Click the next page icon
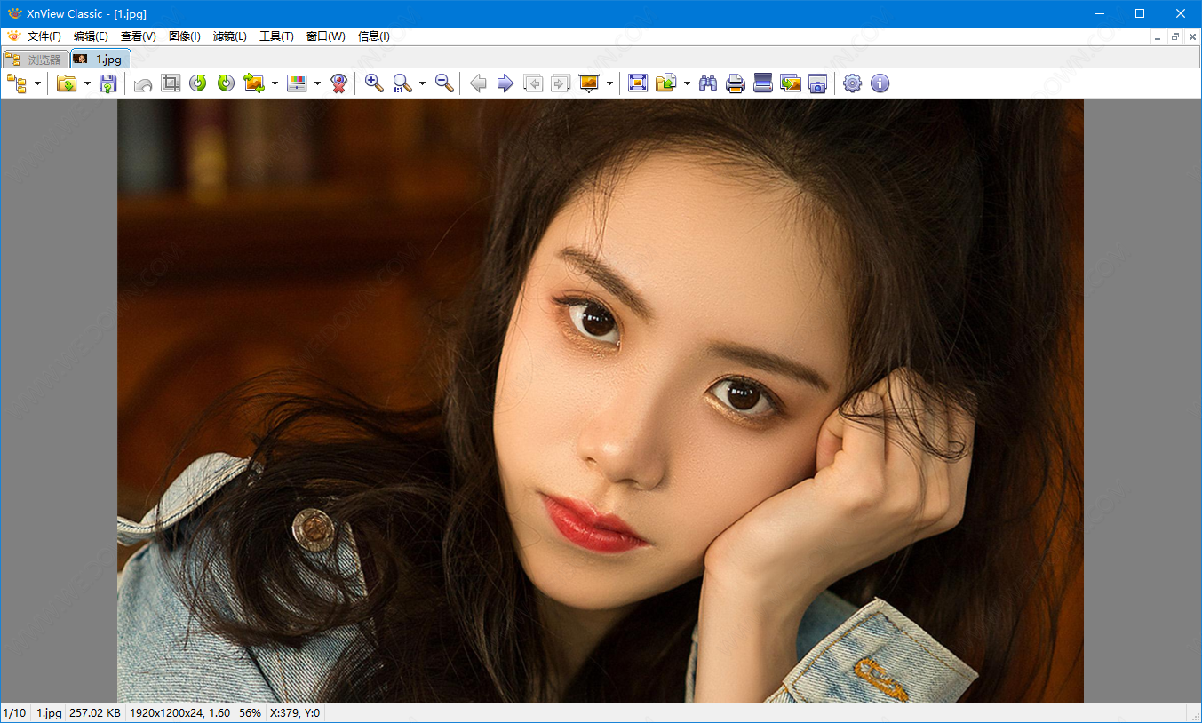Viewport: 1202px width, 723px height. (x=561, y=83)
